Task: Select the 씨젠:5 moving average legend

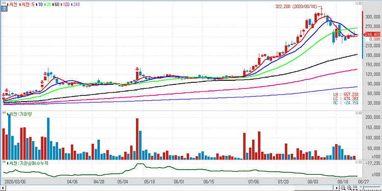Action: coord(28,5)
